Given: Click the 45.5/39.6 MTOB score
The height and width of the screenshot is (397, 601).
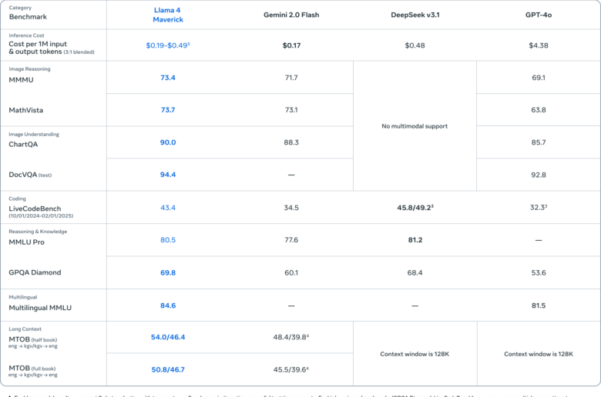Looking at the screenshot, I should click(x=291, y=370).
